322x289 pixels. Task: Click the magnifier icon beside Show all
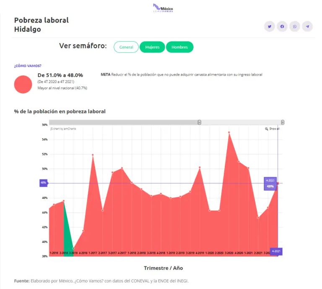pos(267,129)
